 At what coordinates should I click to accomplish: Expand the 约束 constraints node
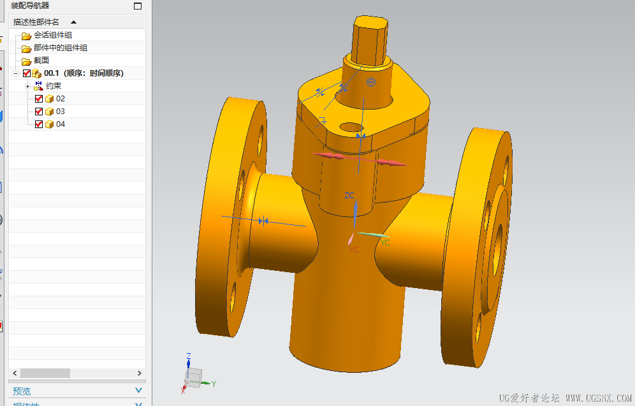(27, 86)
